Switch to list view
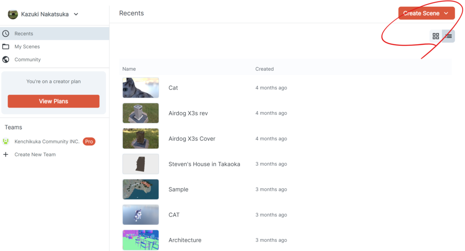 click(x=448, y=36)
